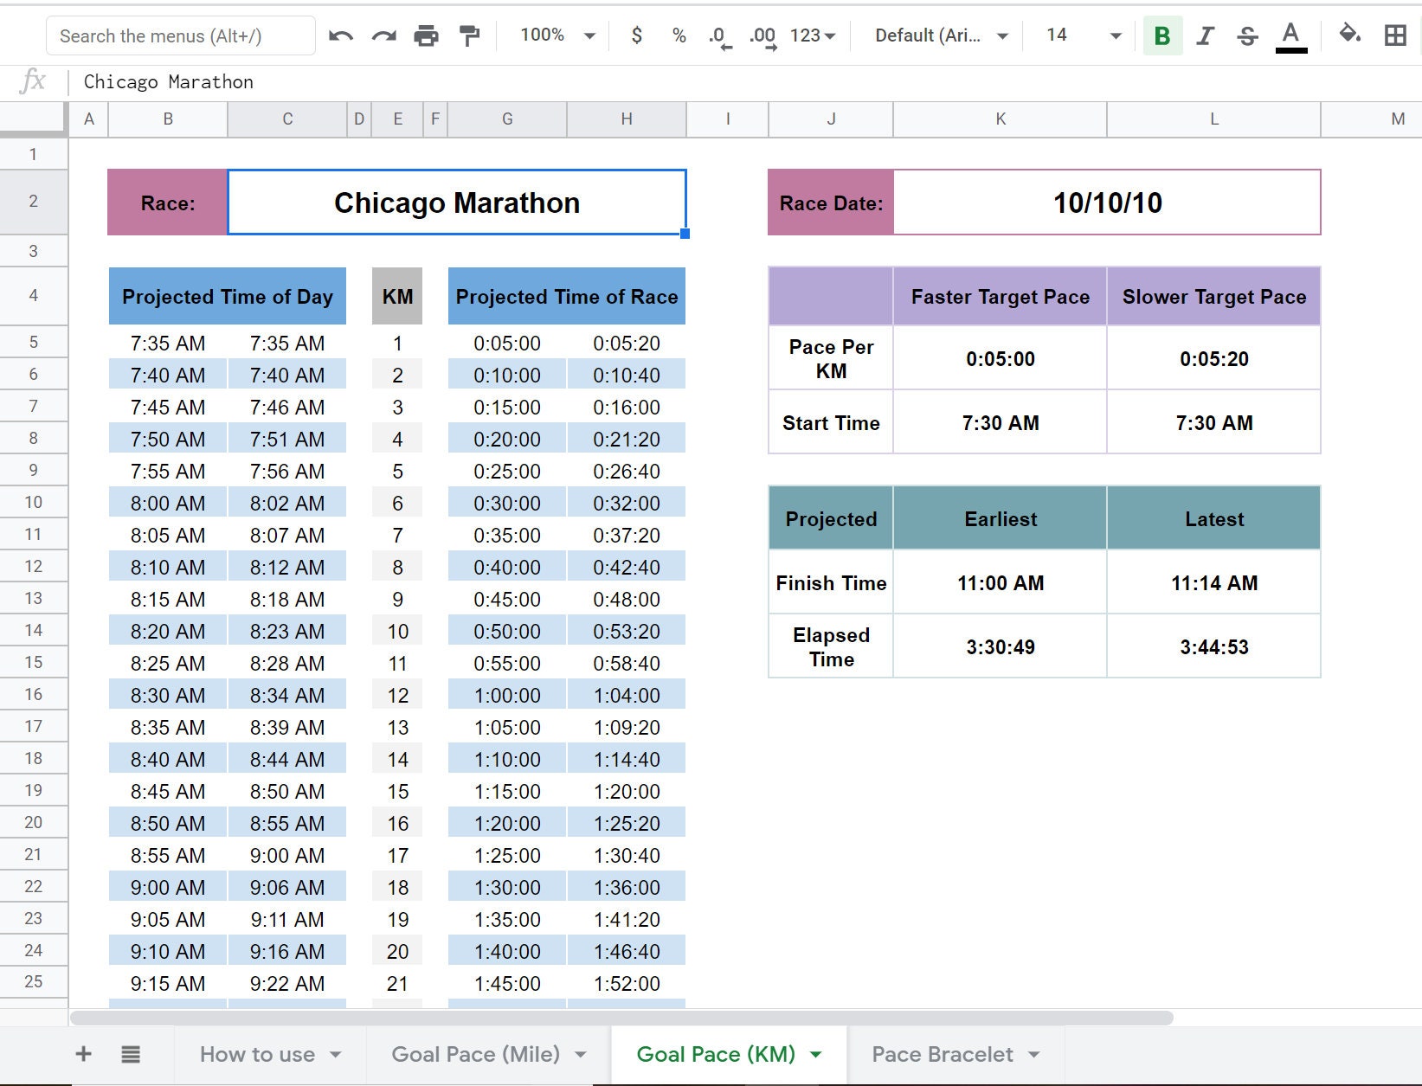This screenshot has width=1422, height=1086.
Task: Select the Race Date: label cell
Action: (x=831, y=202)
